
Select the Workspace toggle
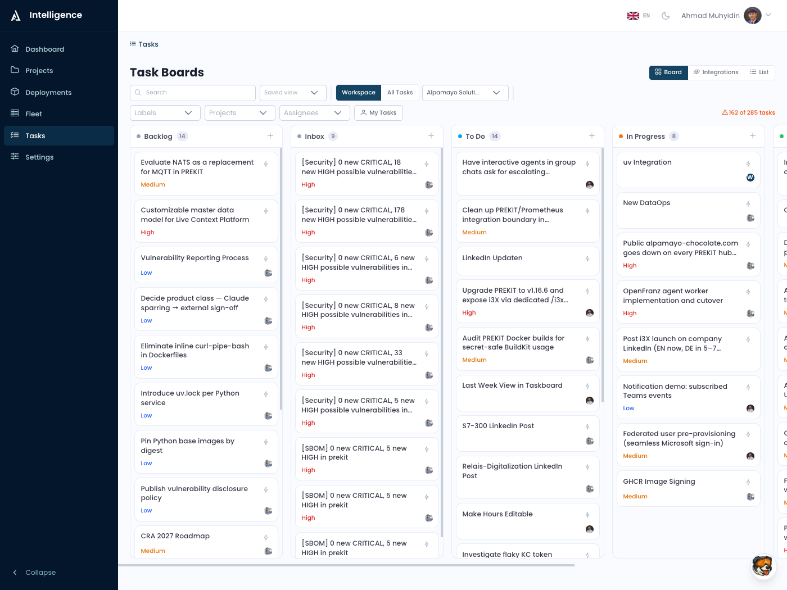(x=359, y=93)
